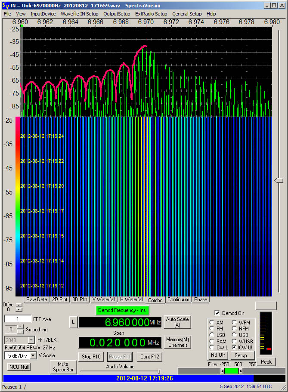Click the center frequency 6.960000 MHz display
This screenshot has height=392, width=288.
(120, 322)
